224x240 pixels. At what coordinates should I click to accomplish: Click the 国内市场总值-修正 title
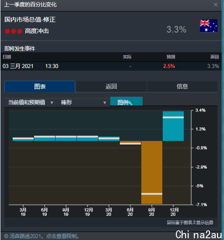[30, 20]
